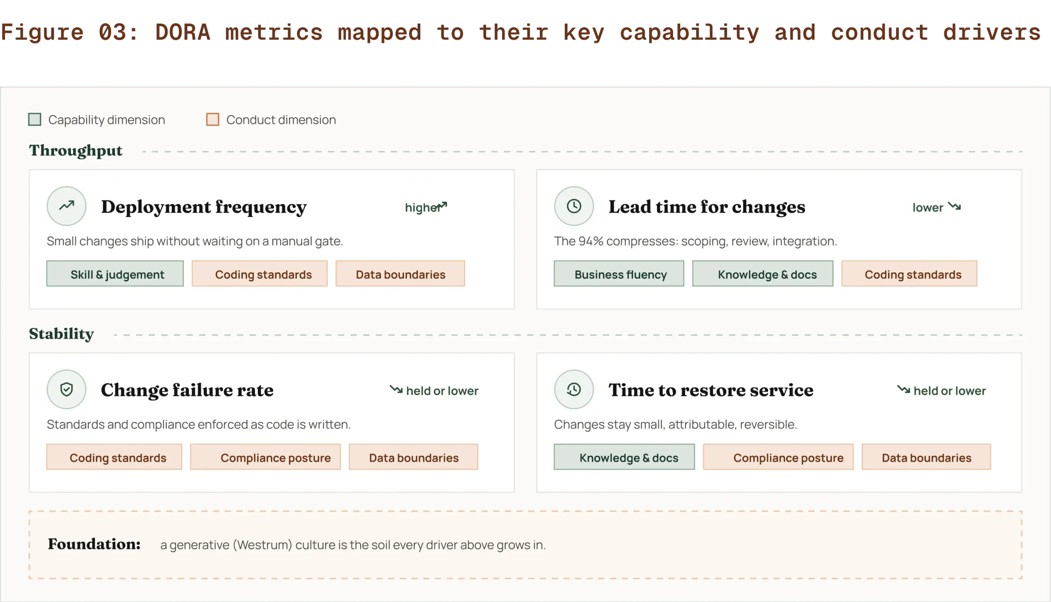Click the Time to restore down-trend arrow

904,390
